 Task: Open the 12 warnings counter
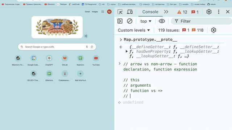point(182,12)
